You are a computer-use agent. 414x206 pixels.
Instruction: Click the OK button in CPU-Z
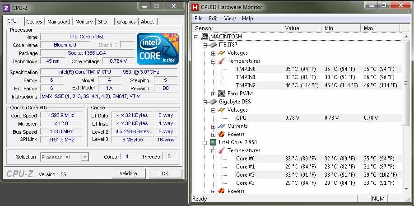pos(165,173)
